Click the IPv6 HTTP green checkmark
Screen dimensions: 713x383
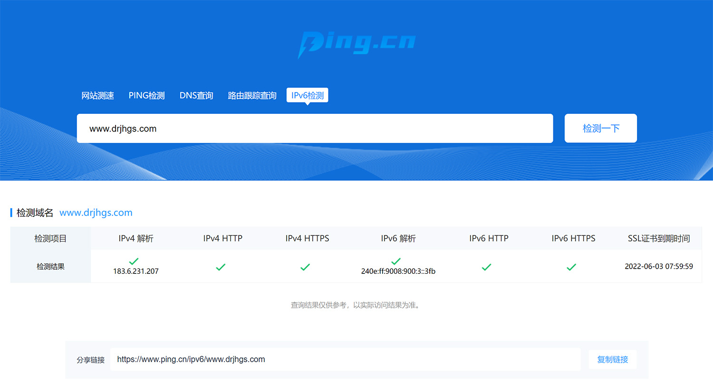pyautogui.click(x=486, y=267)
